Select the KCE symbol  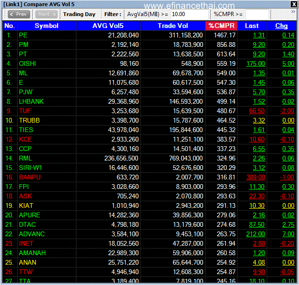25,140
